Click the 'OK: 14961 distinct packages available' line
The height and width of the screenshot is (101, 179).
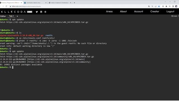[x=21, y=65]
